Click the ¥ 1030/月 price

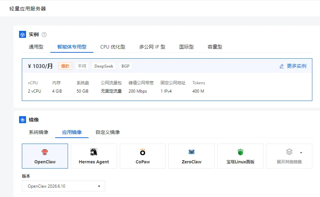[40, 66]
